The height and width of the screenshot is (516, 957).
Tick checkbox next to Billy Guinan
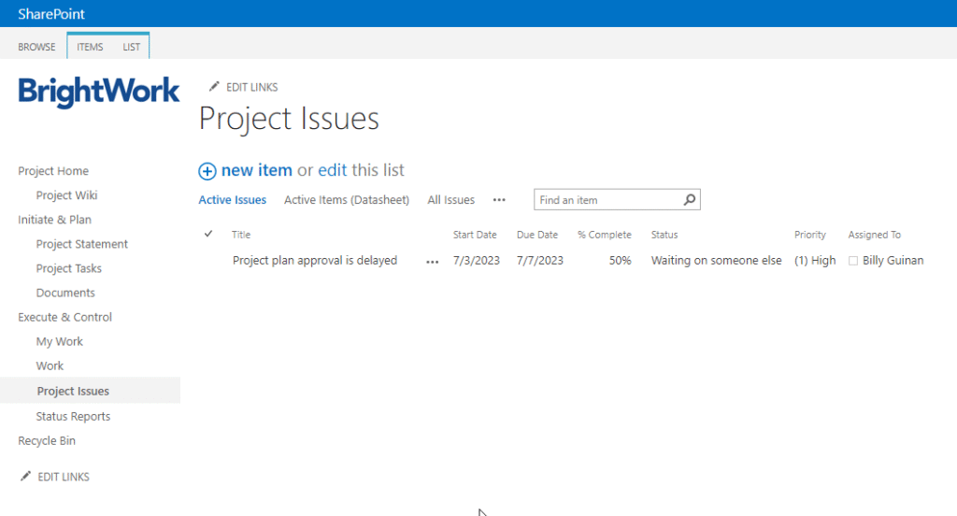point(852,261)
